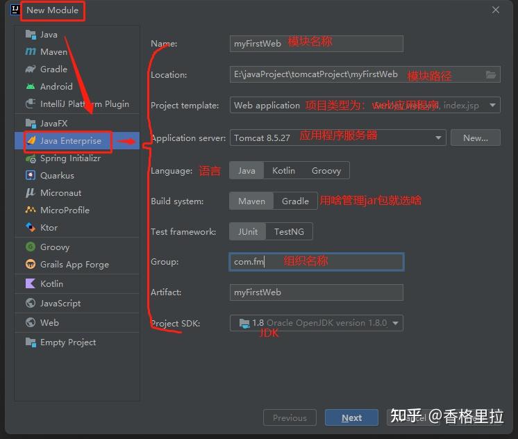Click the Location path field

pyautogui.click(x=365, y=74)
